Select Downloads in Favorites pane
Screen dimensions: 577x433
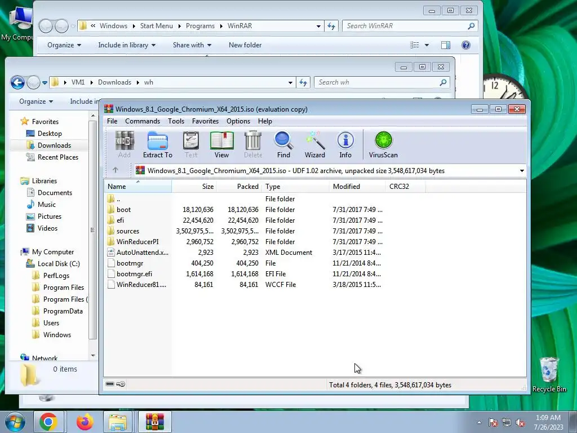[x=54, y=145]
